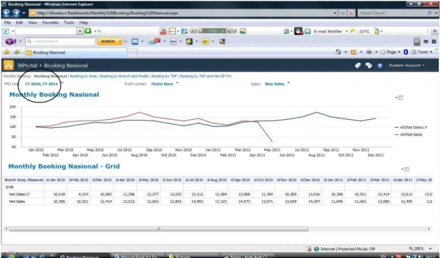Click the printer icon in command bar
The image size is (441, 258).
(x=369, y=52)
